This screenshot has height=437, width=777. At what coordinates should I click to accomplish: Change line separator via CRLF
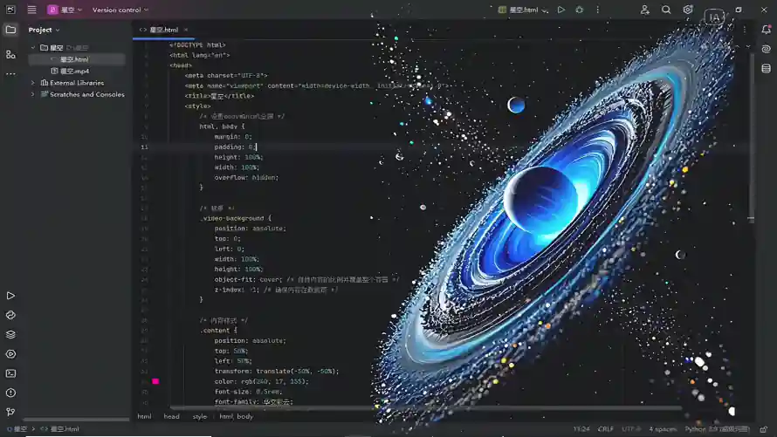(606, 429)
